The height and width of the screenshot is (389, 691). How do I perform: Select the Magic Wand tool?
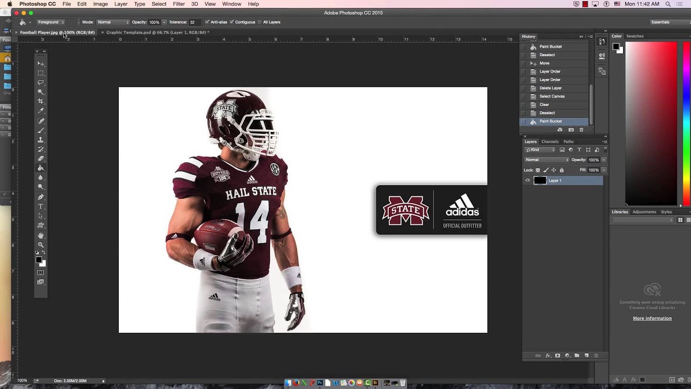40,92
